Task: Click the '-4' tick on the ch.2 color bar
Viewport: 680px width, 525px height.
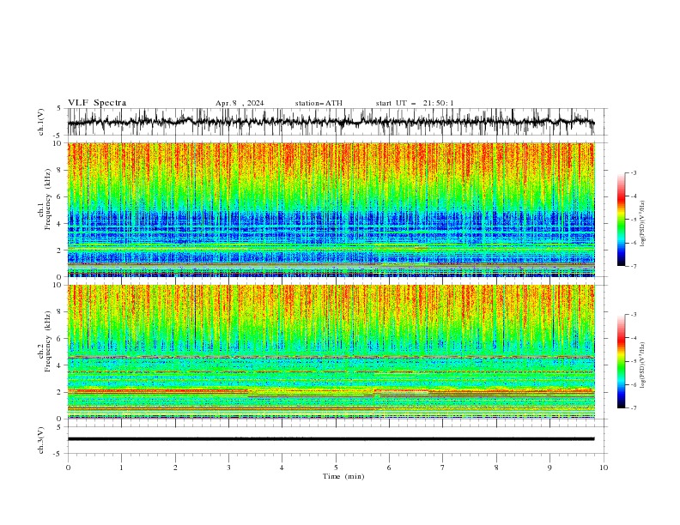Action: pyautogui.click(x=633, y=338)
